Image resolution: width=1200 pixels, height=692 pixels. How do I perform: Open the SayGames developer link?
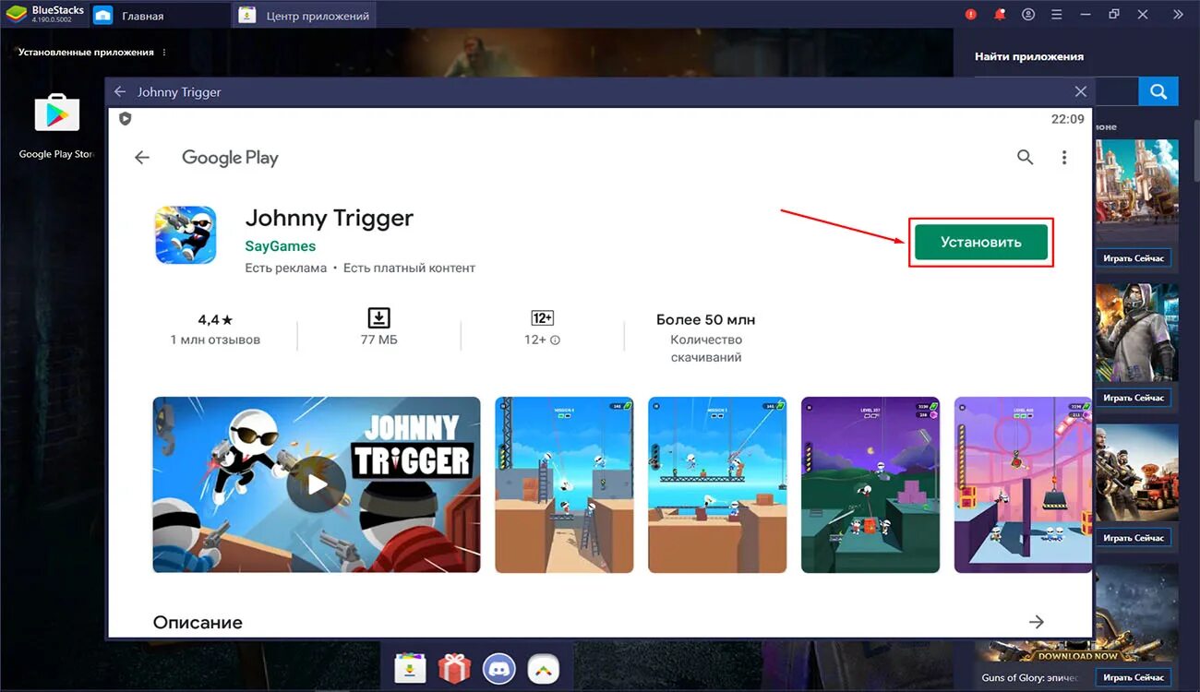[280, 245]
